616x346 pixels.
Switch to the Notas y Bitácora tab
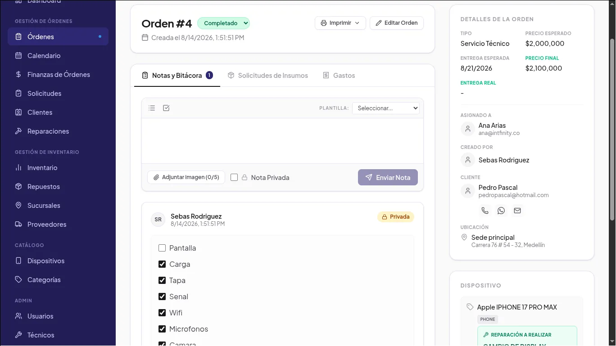click(177, 76)
